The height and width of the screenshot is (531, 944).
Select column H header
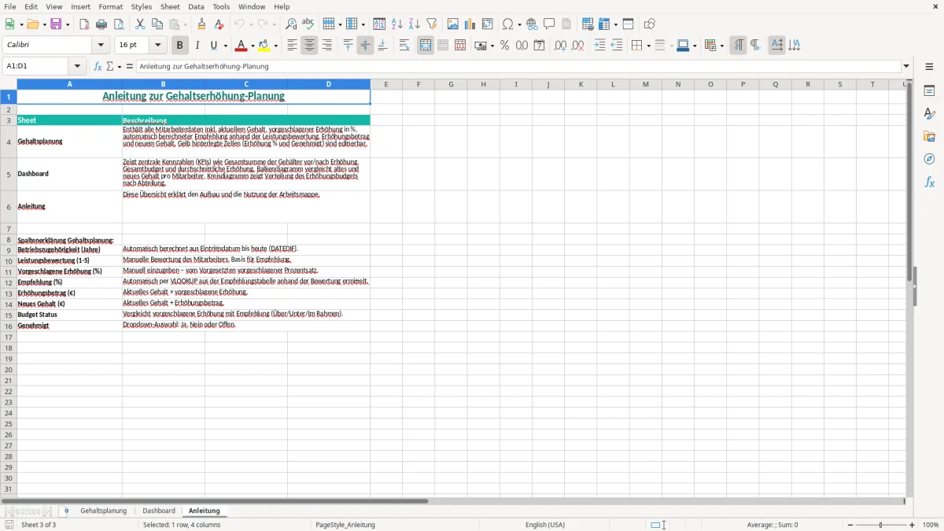(x=483, y=84)
